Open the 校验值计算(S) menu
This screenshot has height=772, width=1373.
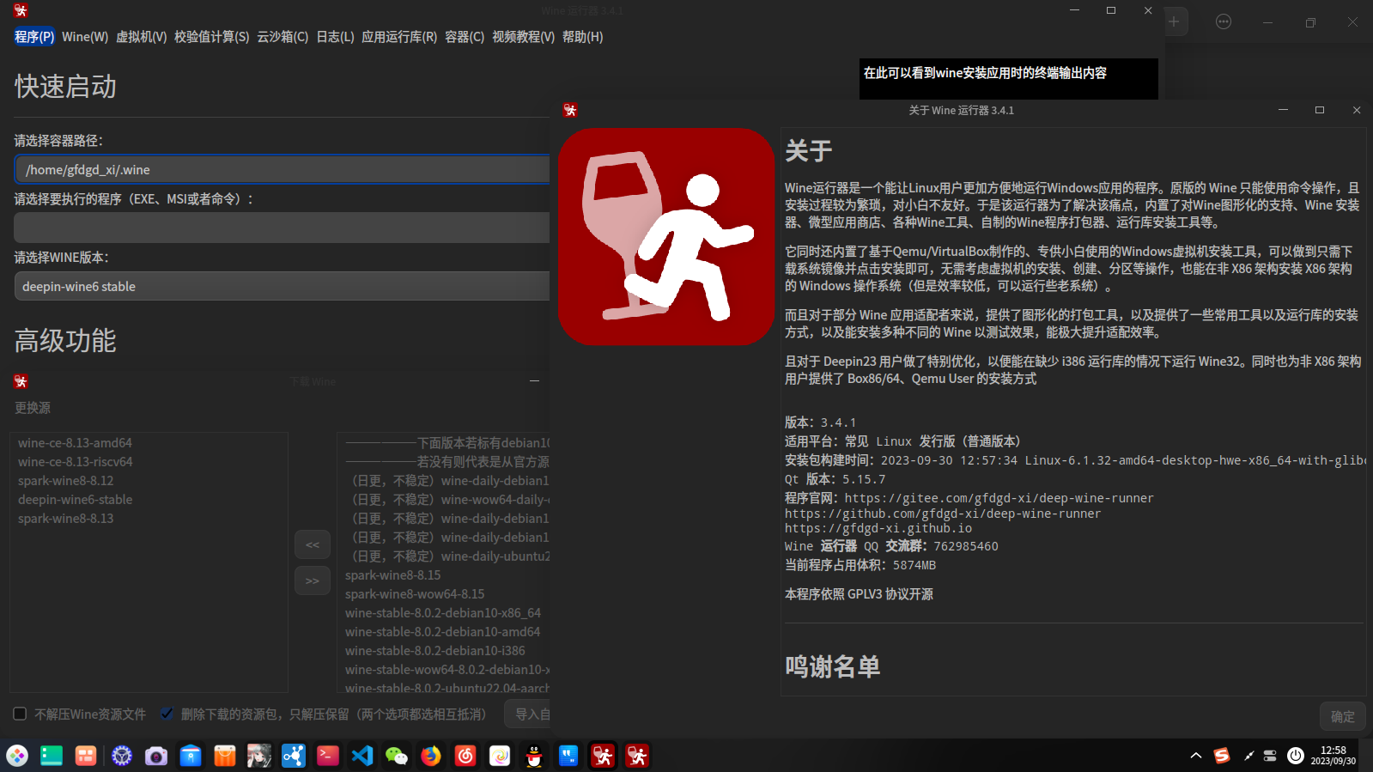click(x=212, y=37)
